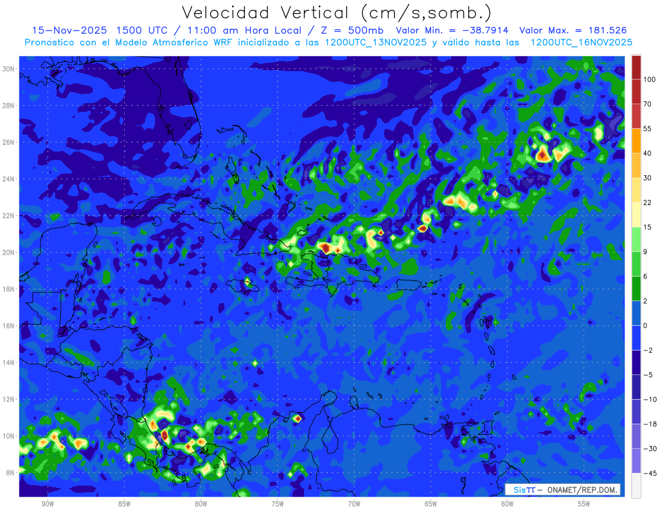This screenshot has width=662, height=511.
Task: Click the 'Valor Max. = 181.526' text
Action: [x=573, y=30]
